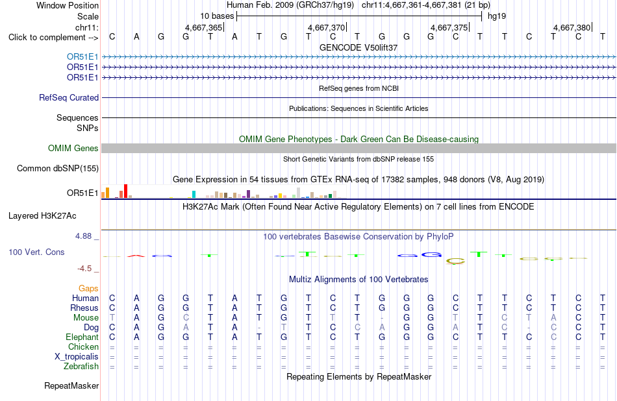Screen dimensions: 617x401
Task: Click 'Multiz Alignments of 100 Vertebrates' title
Action: (359, 280)
